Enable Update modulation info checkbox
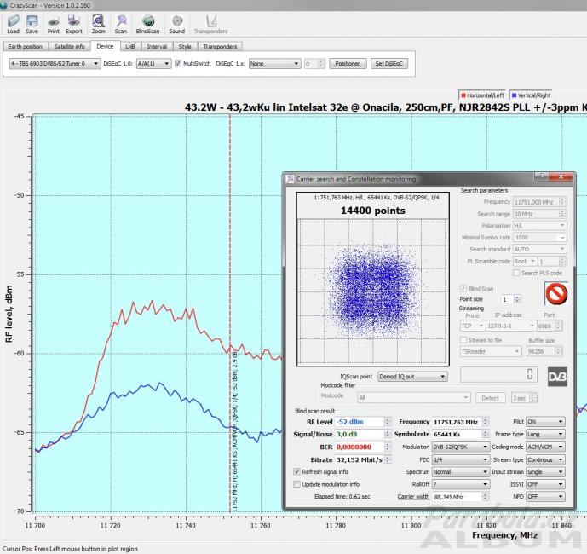 click(296, 484)
